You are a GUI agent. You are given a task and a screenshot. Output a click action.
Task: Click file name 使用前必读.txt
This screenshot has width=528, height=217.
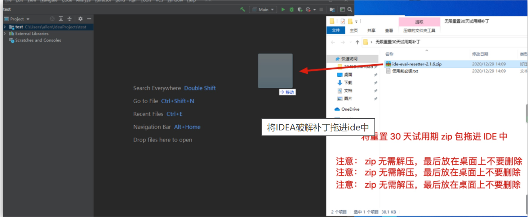(405, 71)
